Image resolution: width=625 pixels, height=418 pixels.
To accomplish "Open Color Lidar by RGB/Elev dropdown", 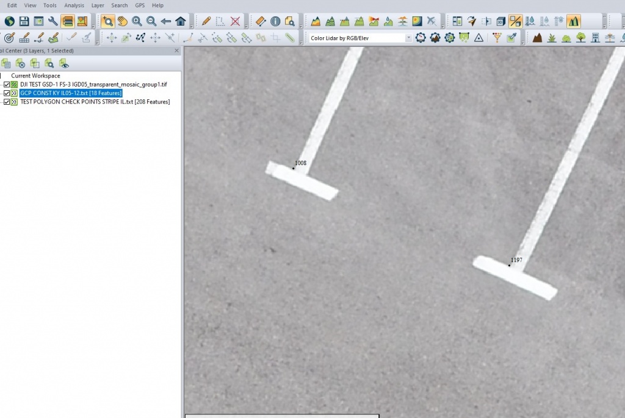I will (408, 38).
